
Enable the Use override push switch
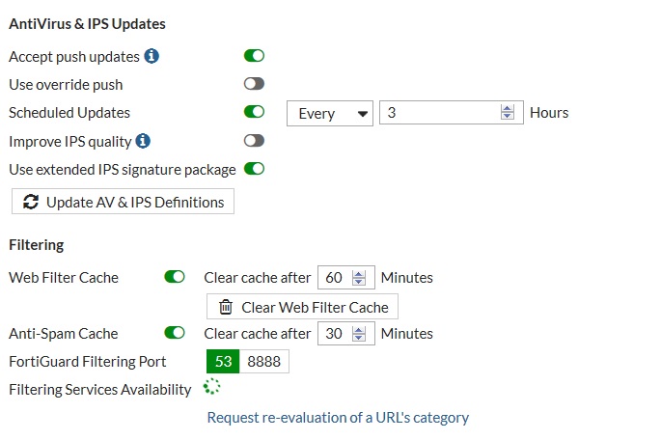(255, 84)
